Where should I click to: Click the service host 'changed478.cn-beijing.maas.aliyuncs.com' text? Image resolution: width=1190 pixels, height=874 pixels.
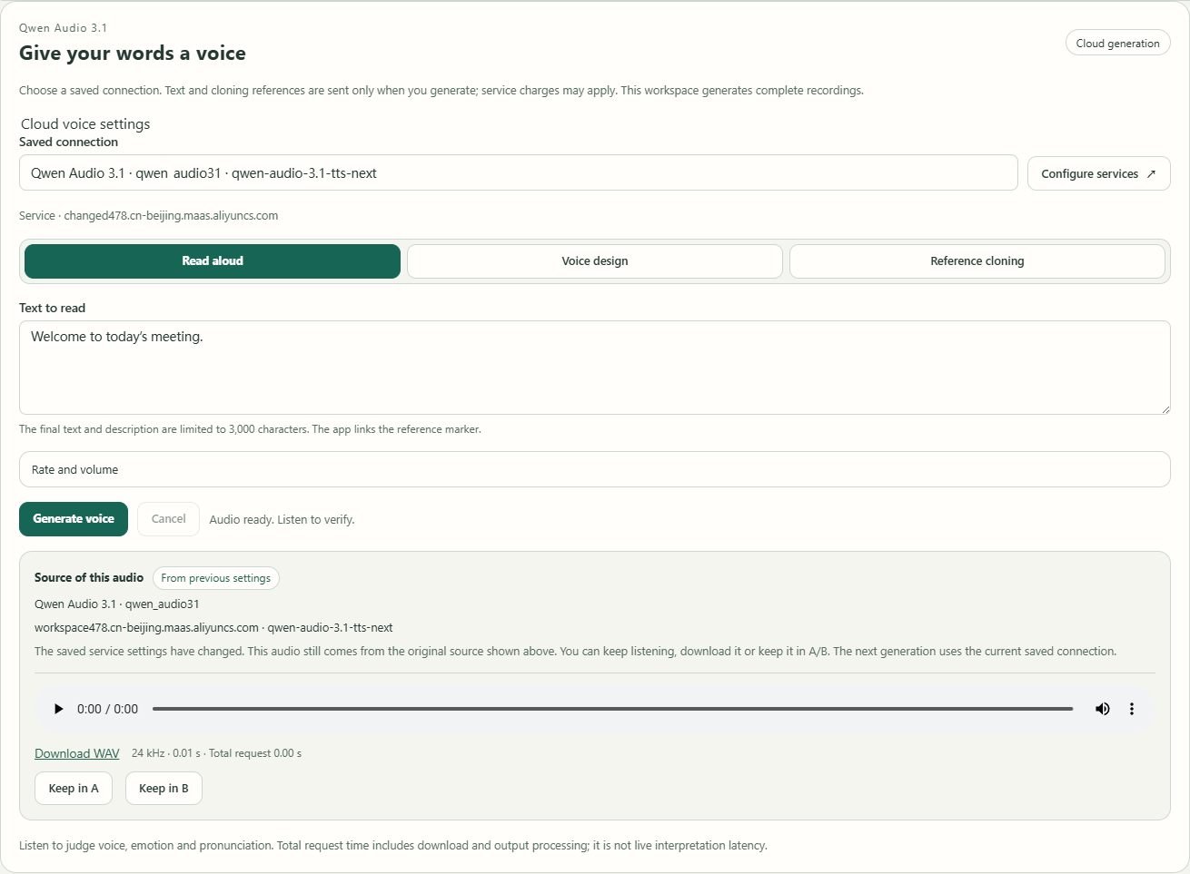tap(171, 216)
